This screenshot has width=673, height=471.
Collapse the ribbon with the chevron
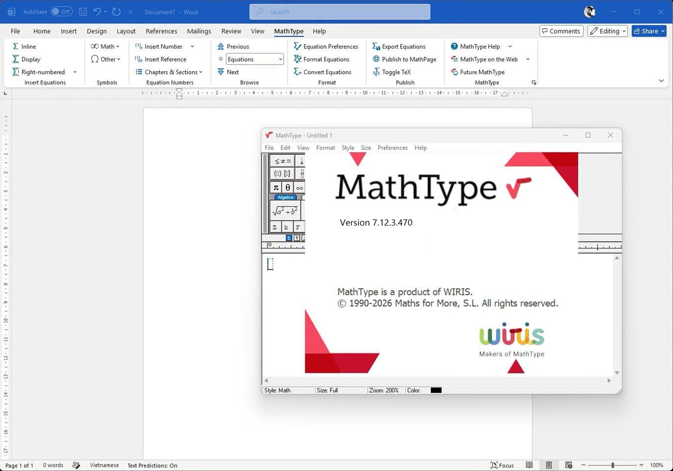[x=661, y=81]
